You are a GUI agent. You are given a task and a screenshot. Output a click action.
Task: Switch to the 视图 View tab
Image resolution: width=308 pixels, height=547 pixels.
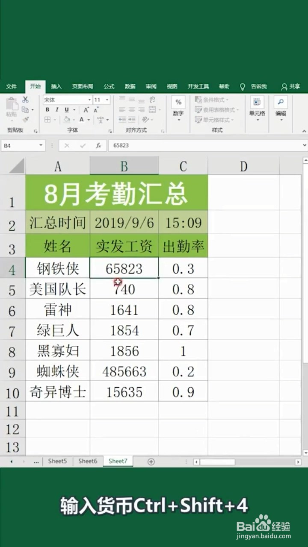click(172, 86)
